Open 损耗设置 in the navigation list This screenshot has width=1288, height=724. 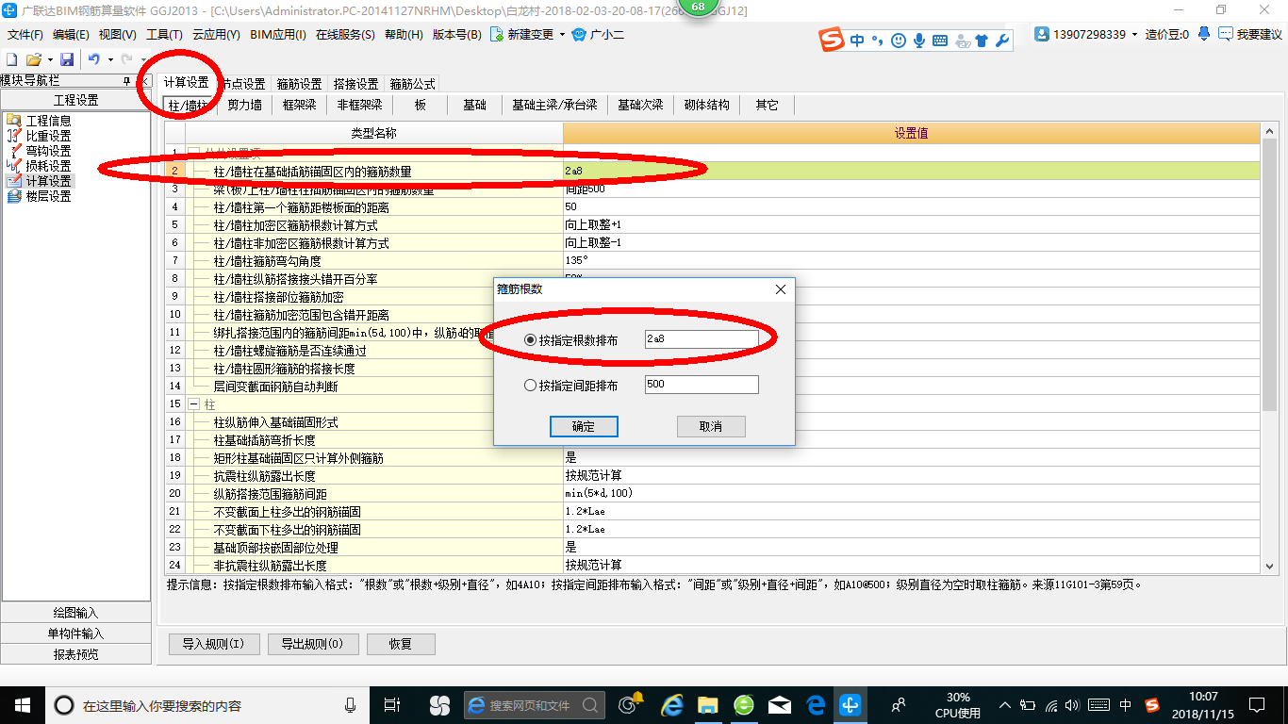pos(47,166)
